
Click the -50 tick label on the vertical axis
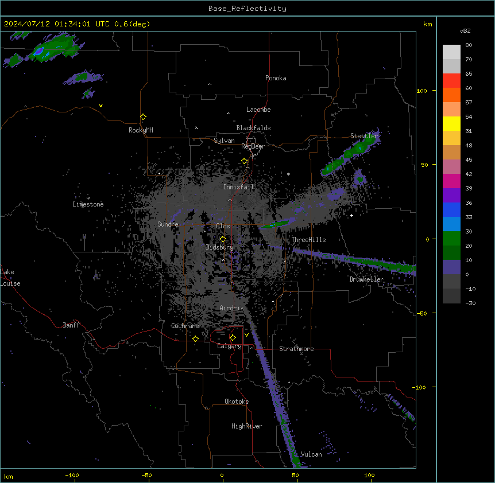tap(421, 313)
